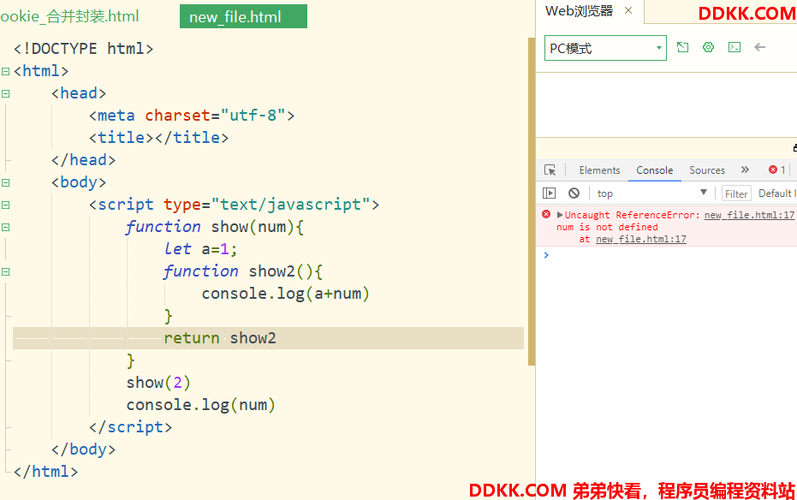
Task: Switch to the Elements devtools tab
Action: pyautogui.click(x=599, y=170)
